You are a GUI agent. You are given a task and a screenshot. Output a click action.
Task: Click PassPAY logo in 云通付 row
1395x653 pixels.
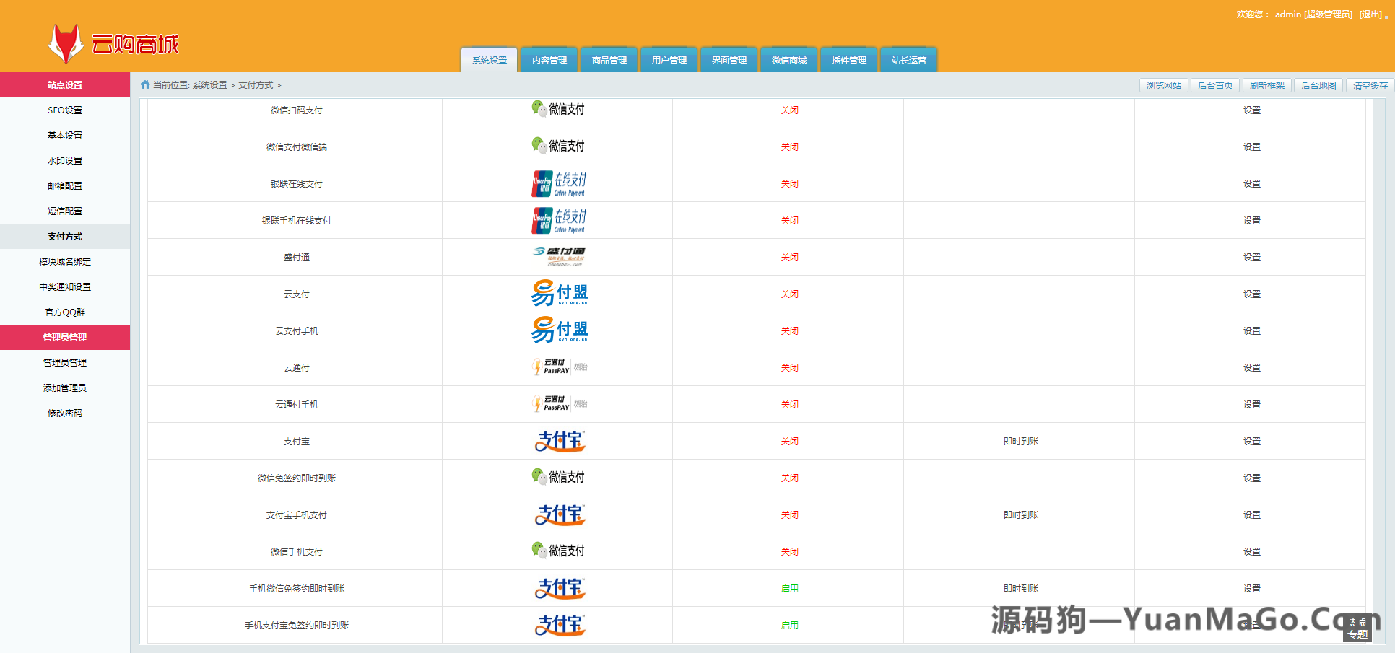pos(558,367)
